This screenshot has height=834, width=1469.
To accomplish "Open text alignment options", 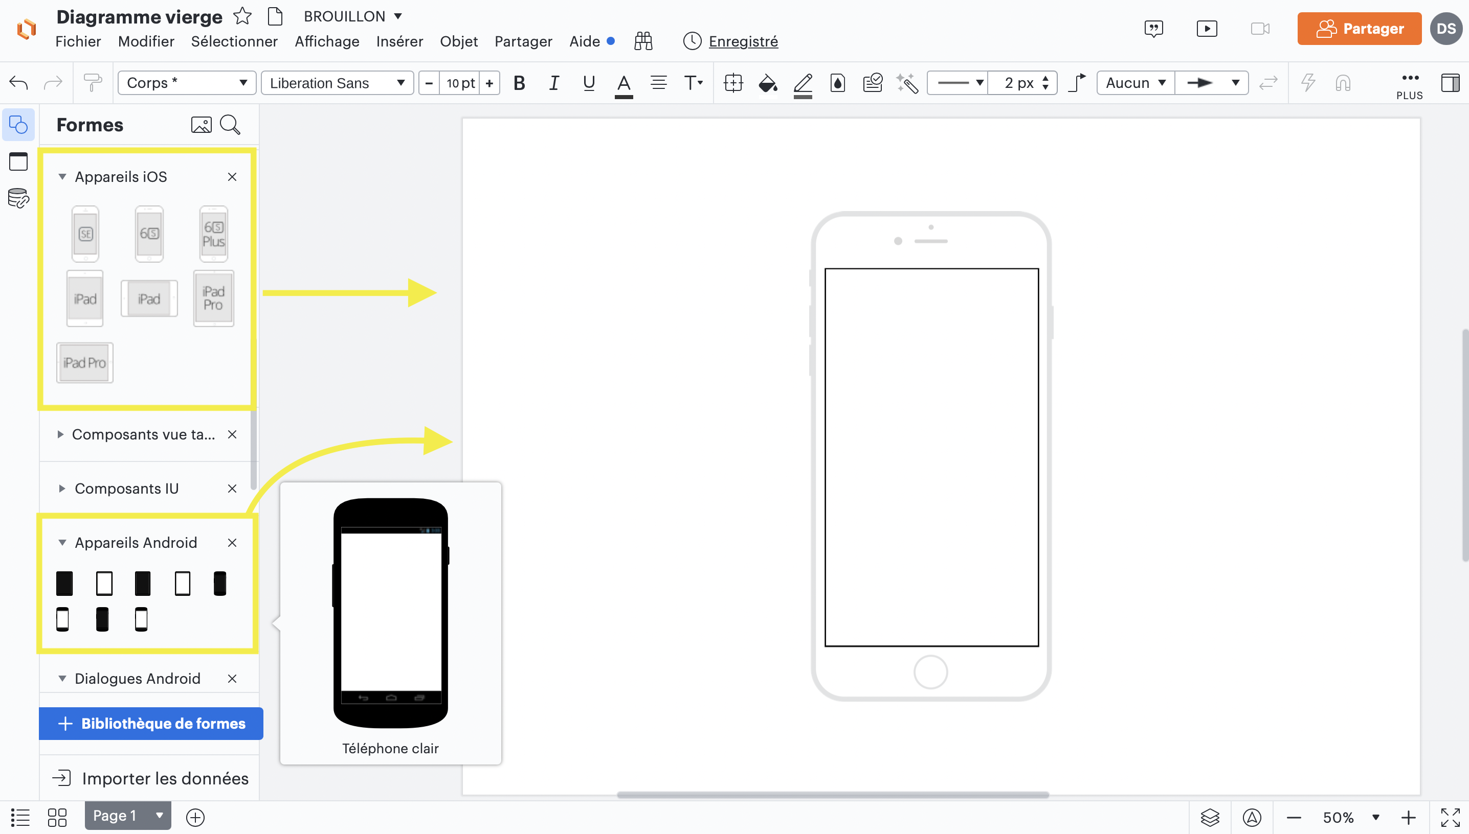I will tap(659, 83).
